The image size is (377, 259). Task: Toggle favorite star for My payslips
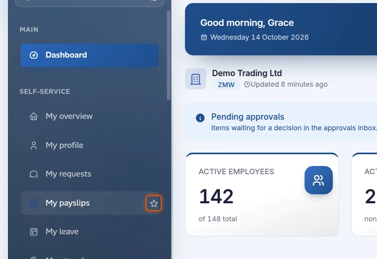pyautogui.click(x=154, y=204)
